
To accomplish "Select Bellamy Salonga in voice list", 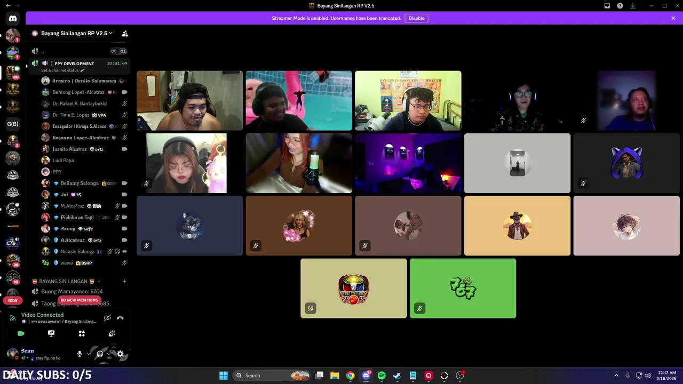I will [85, 183].
